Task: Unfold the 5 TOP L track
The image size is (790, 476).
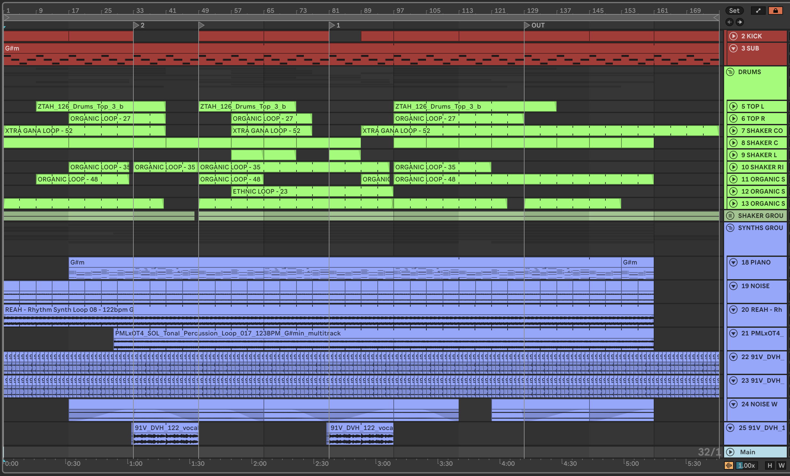Action: 733,106
